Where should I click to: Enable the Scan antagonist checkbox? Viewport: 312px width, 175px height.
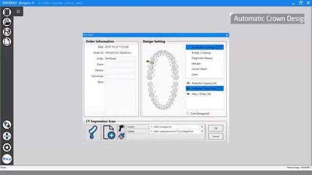pyautogui.click(x=187, y=113)
